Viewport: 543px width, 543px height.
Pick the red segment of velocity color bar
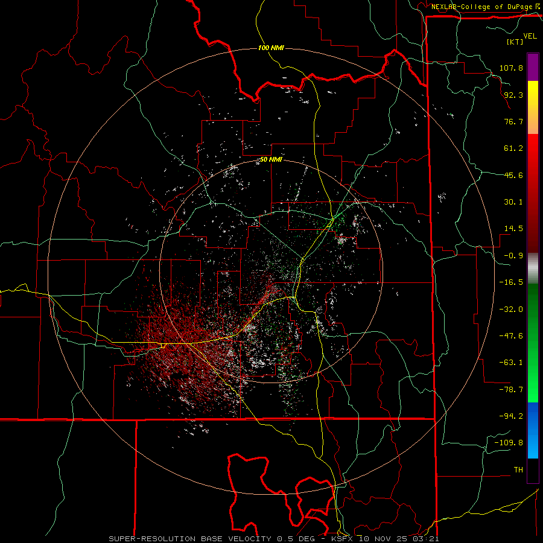click(x=533, y=193)
